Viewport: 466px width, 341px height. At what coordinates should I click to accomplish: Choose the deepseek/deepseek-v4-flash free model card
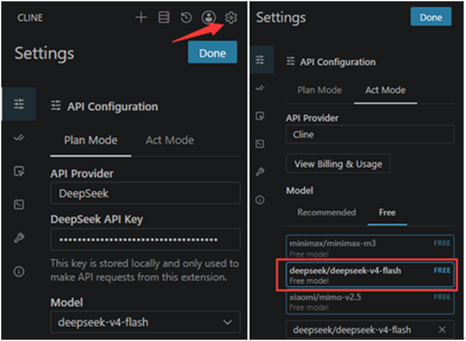[x=370, y=275]
